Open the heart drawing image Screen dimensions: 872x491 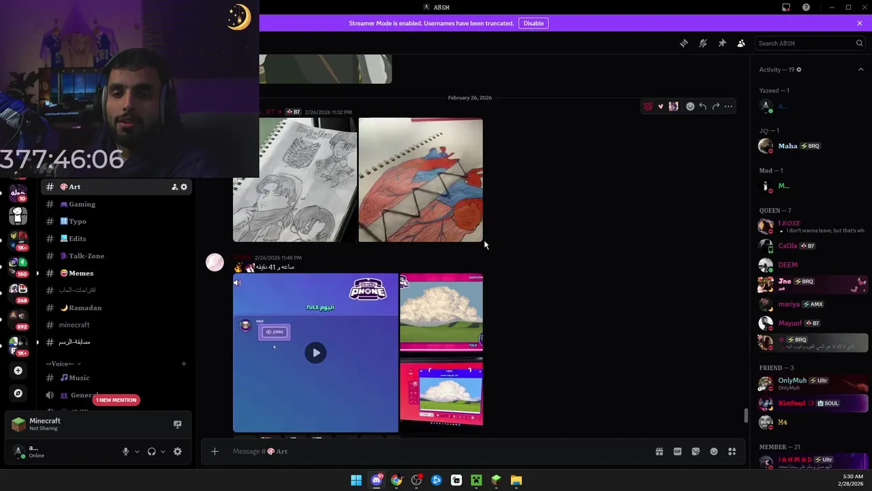click(420, 180)
